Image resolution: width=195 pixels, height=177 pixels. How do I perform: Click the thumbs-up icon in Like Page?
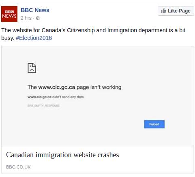tap(163, 11)
